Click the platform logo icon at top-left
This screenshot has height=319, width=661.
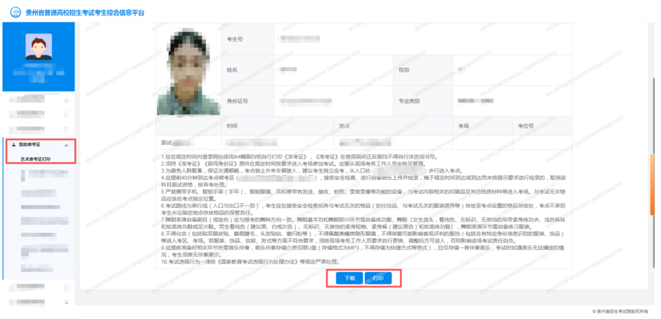pos(16,12)
